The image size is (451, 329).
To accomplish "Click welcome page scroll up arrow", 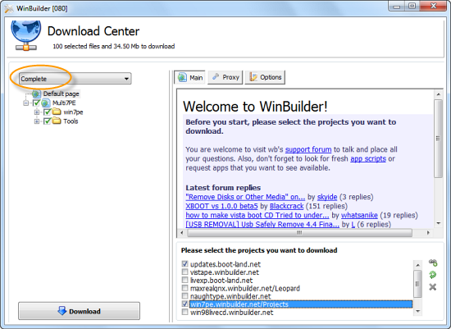I will [439, 94].
